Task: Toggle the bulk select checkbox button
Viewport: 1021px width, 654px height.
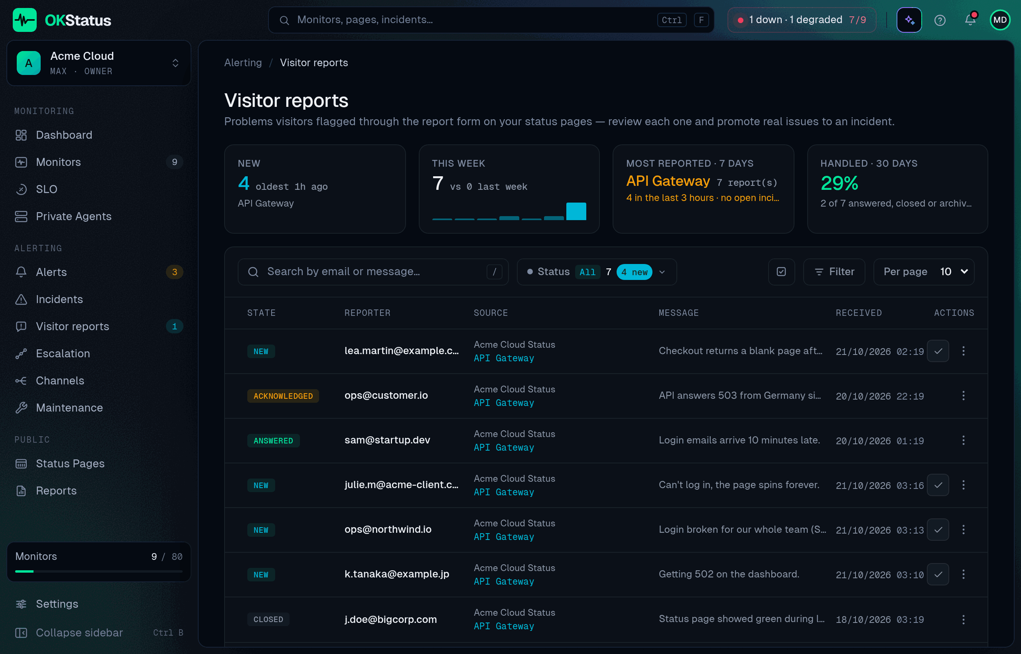Action: pyautogui.click(x=781, y=272)
